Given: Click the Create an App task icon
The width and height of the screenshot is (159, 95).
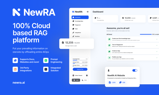Looking at the screenshot, I should 109,51.
